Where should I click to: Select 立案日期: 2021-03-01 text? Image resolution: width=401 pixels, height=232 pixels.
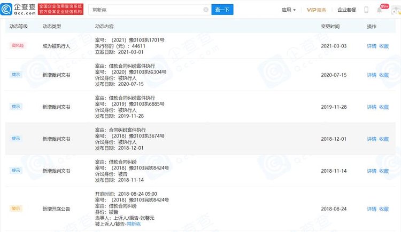pos(119,52)
